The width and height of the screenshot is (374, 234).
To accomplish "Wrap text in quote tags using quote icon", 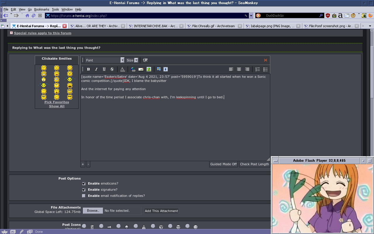I will [159, 69].
